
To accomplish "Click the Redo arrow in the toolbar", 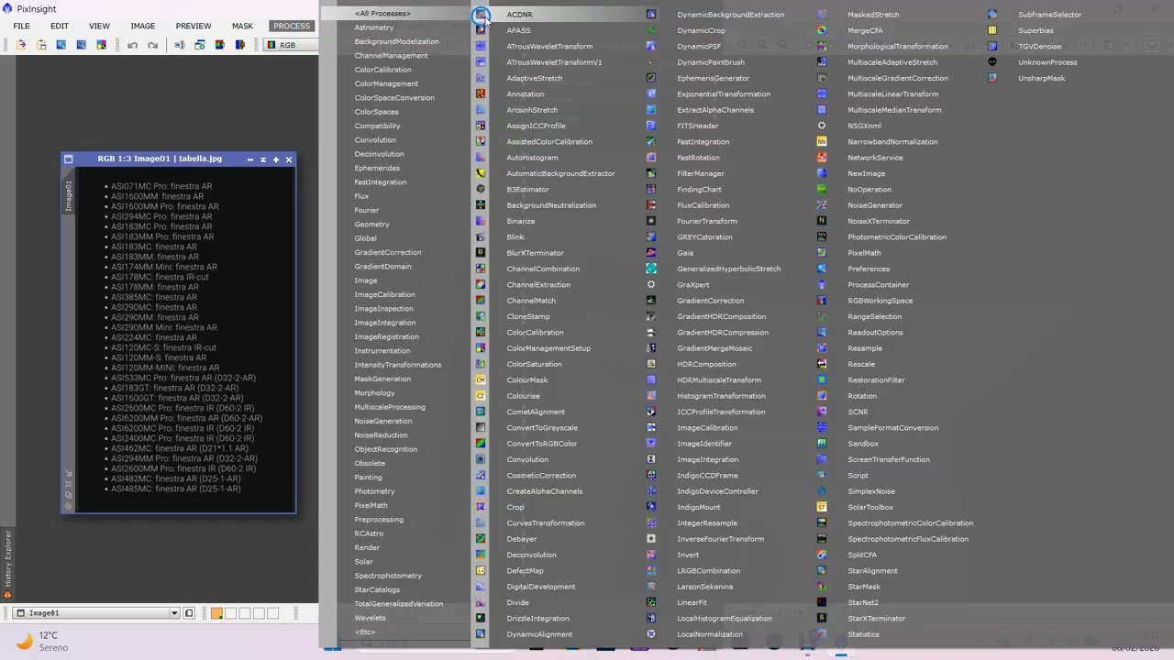I will pyautogui.click(x=152, y=45).
